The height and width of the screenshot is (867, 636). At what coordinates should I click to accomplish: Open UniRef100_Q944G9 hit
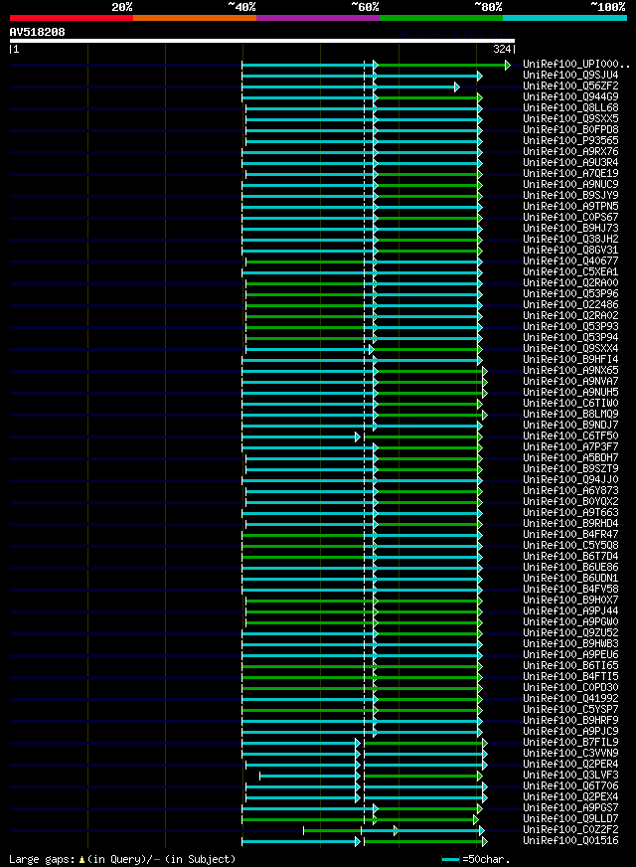click(570, 96)
